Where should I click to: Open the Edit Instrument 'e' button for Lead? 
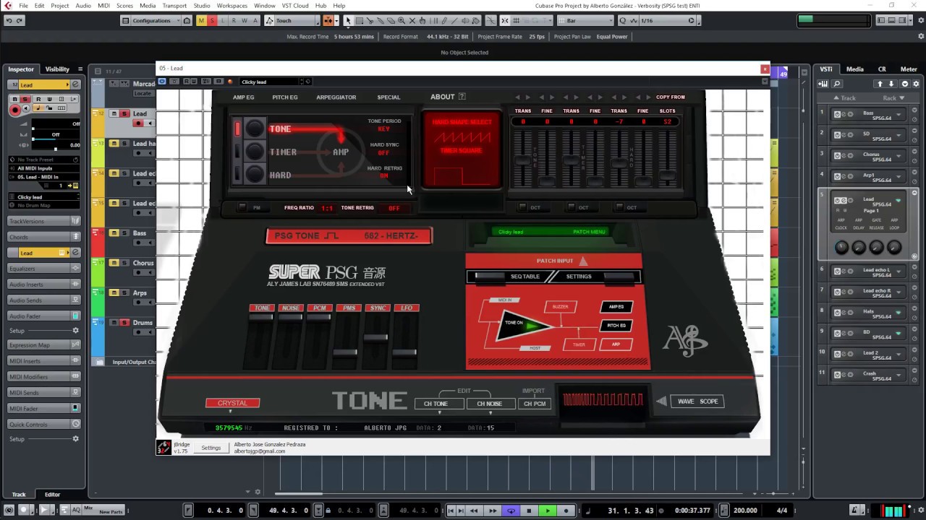(75, 84)
